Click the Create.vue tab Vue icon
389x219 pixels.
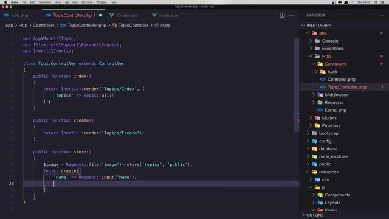tap(112, 15)
